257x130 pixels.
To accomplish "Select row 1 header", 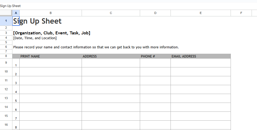I will [x=6, y=21].
